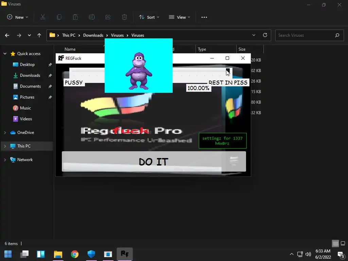Open the network tray icon
This screenshot has width=348, height=261.
[x=300, y=254]
